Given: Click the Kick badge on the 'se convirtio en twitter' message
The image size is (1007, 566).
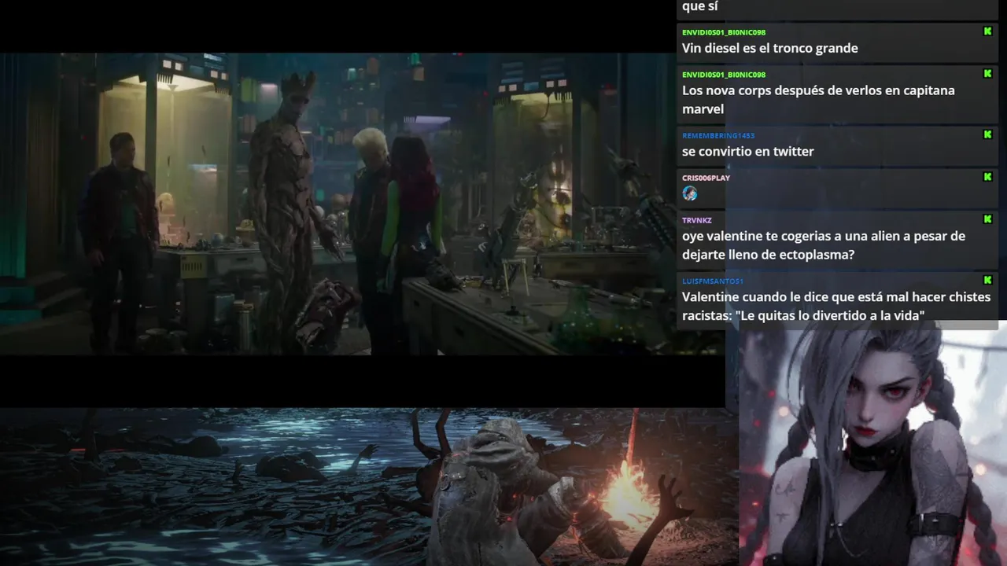Looking at the screenshot, I should (987, 134).
